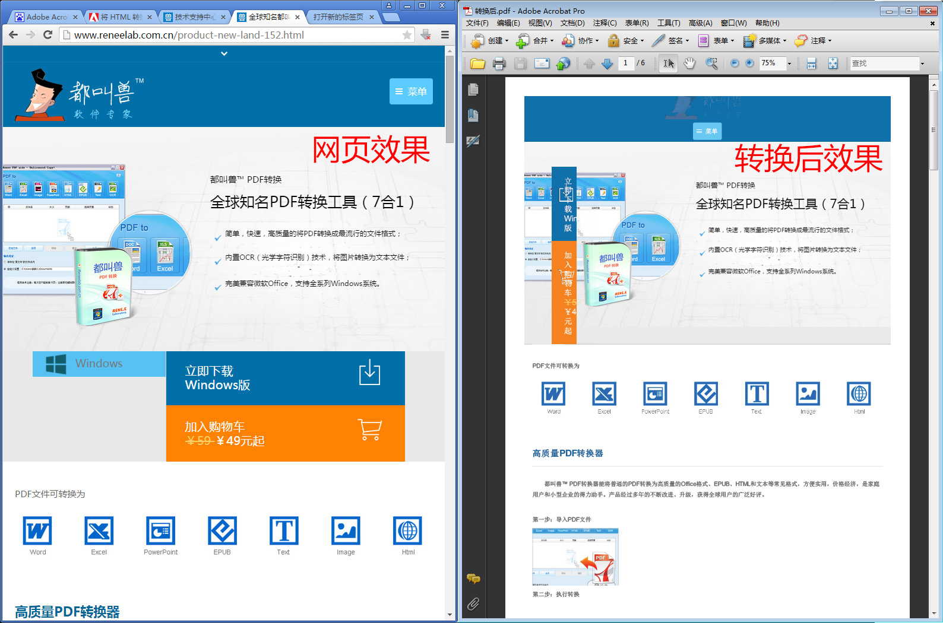943x623 pixels.
Task: Open the 查找 search options dropdown arrow
Action: click(x=922, y=63)
